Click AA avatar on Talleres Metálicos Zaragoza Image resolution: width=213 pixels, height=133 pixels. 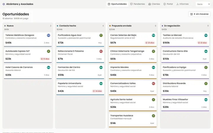(49, 35)
